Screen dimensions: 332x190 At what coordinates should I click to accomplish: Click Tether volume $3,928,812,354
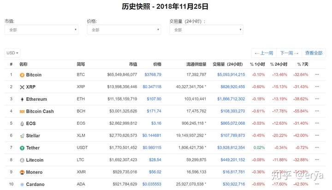click(x=231, y=148)
